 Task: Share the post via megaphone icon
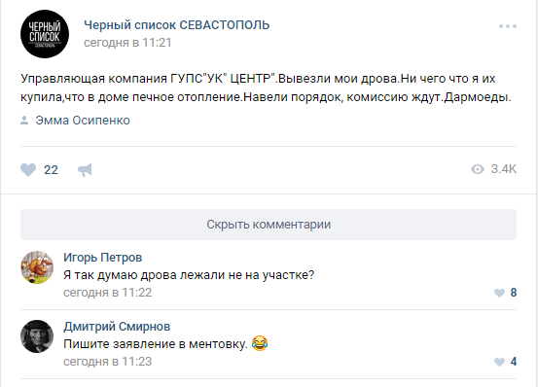[85, 169]
